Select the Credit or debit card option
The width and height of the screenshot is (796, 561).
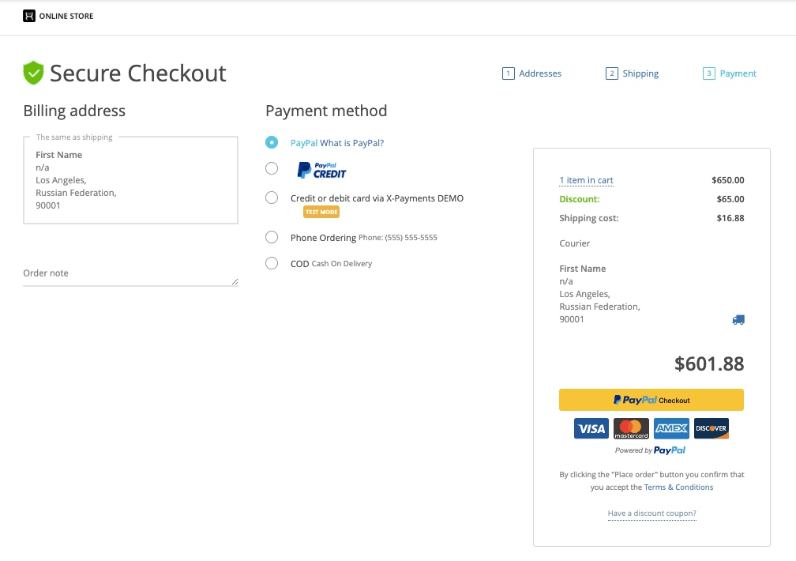(x=272, y=198)
